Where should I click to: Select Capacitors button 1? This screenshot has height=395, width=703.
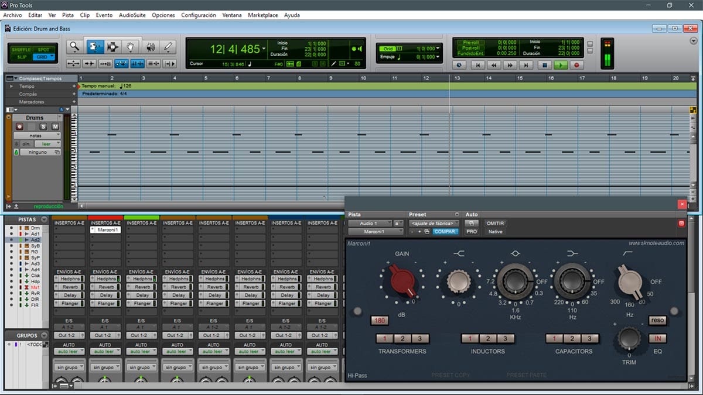click(555, 339)
